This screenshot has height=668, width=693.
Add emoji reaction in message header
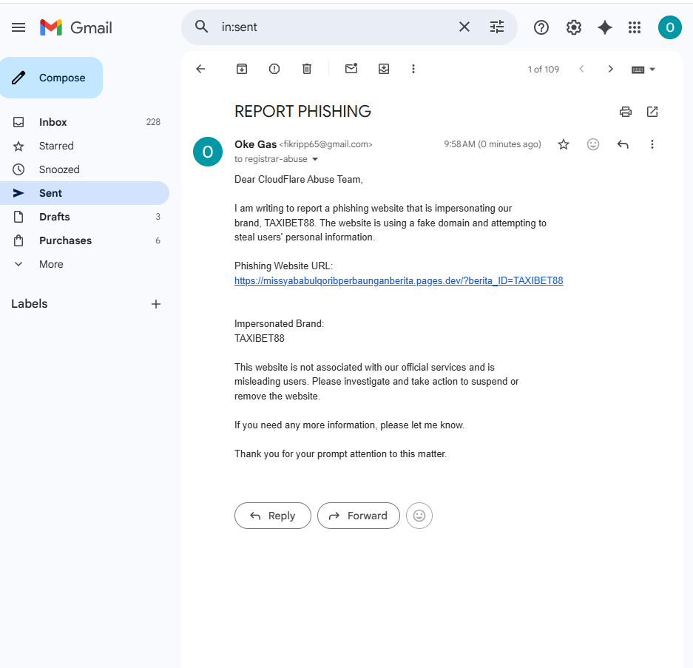click(593, 144)
